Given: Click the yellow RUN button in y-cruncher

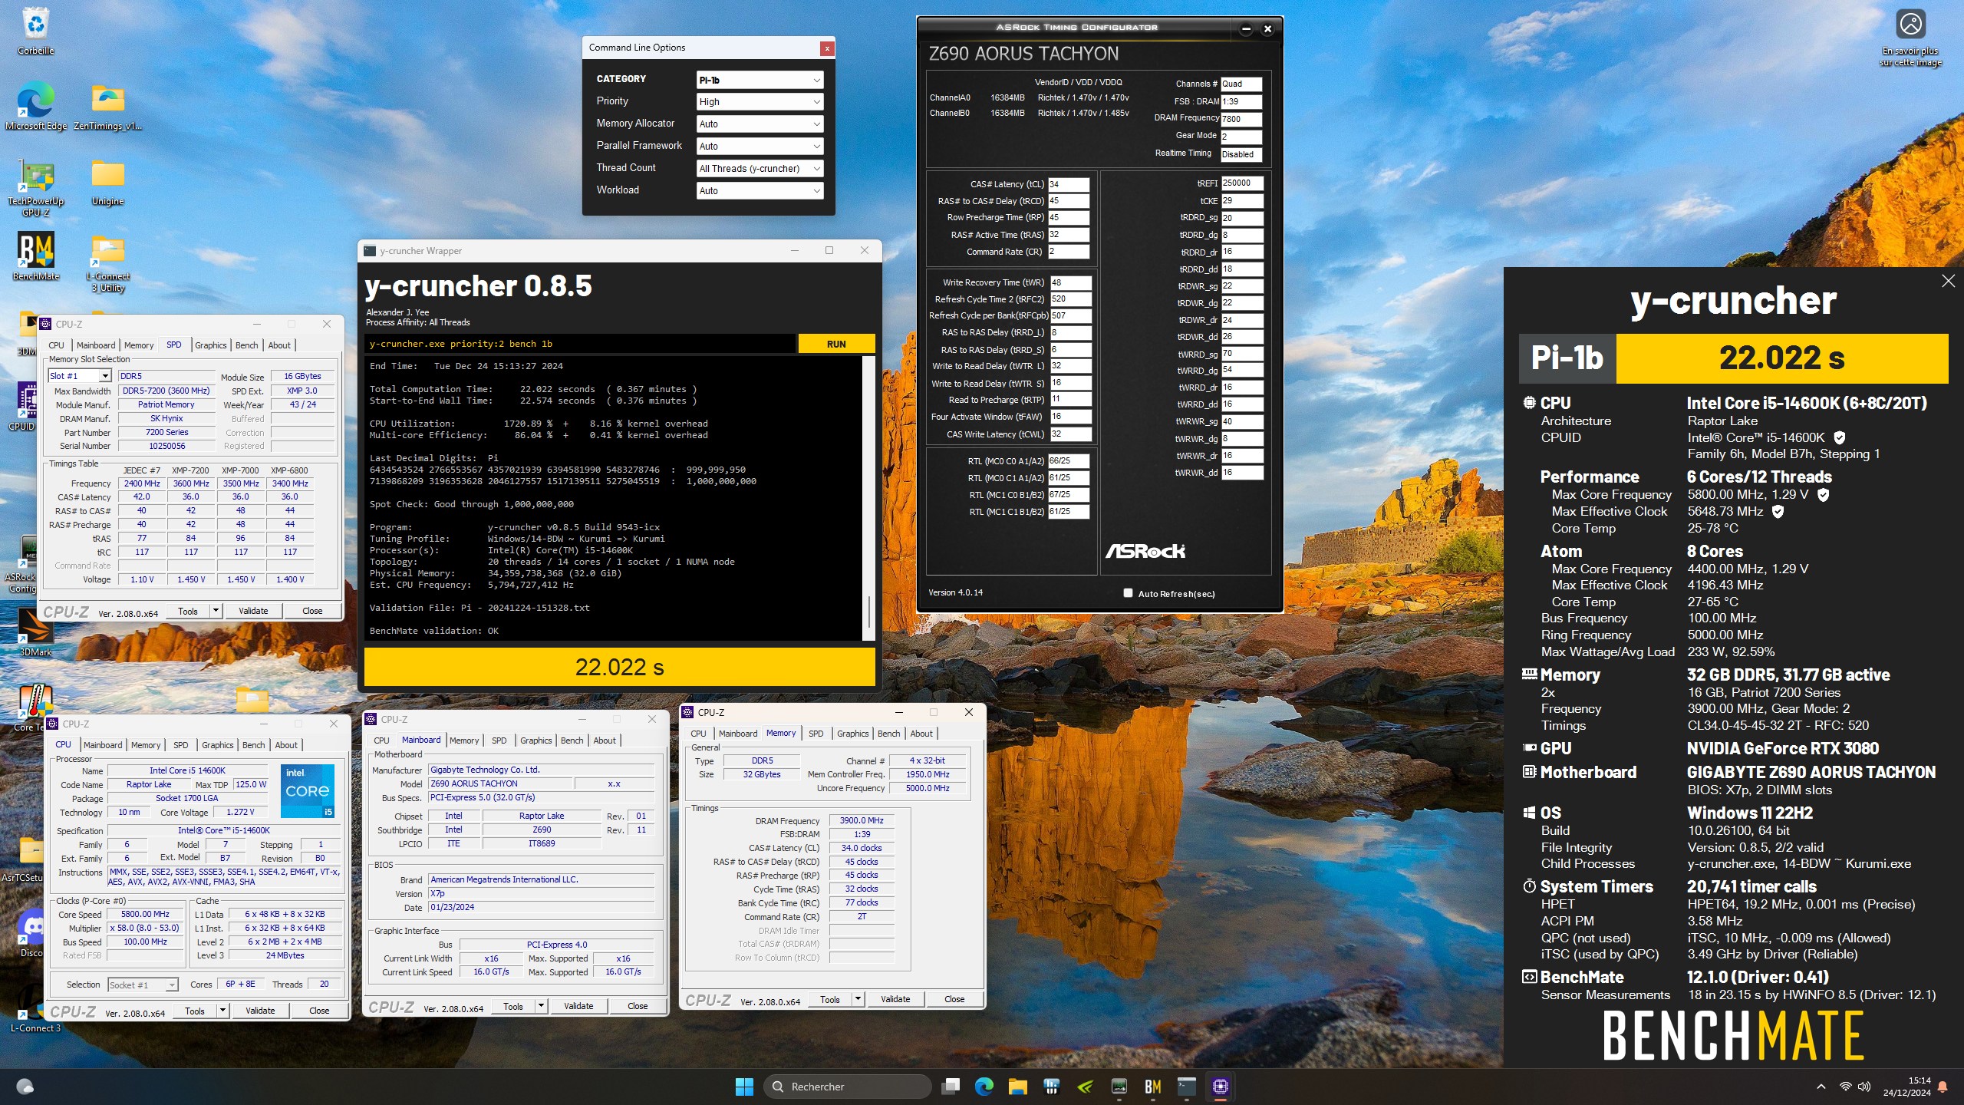Looking at the screenshot, I should click(836, 344).
